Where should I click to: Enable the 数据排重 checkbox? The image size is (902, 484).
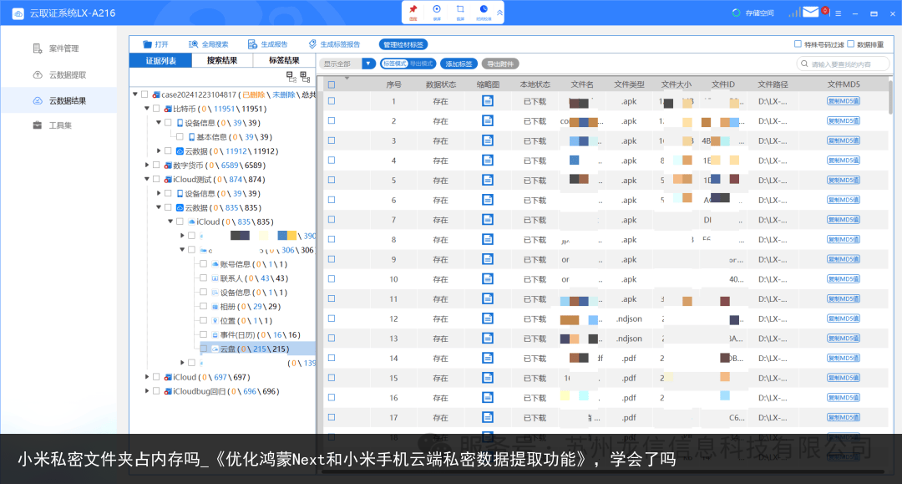[851, 43]
